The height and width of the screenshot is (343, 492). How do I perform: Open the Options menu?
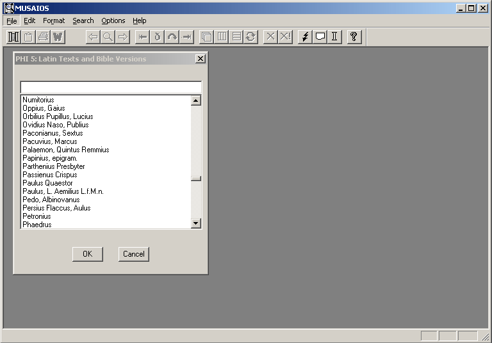pyautogui.click(x=113, y=20)
